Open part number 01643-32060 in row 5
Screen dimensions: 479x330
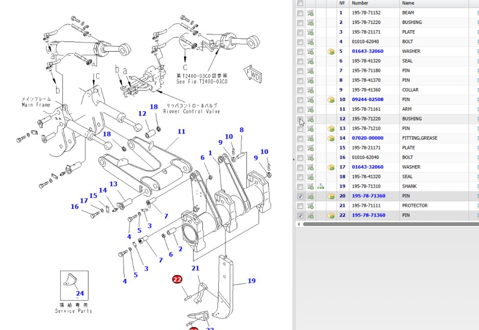click(x=367, y=51)
